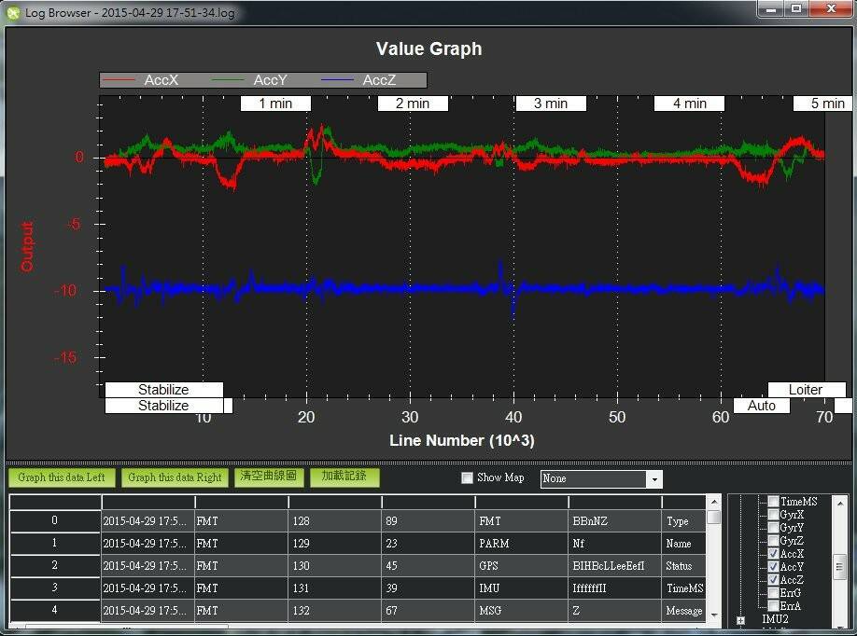Viewport: 857px width, 636px height.
Task: Expand the IMU2 tree node
Action: click(740, 620)
